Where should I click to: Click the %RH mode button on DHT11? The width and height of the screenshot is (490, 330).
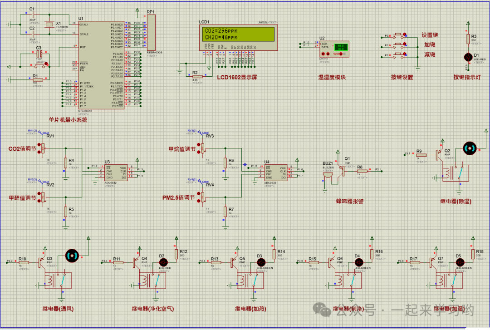pos(341,54)
